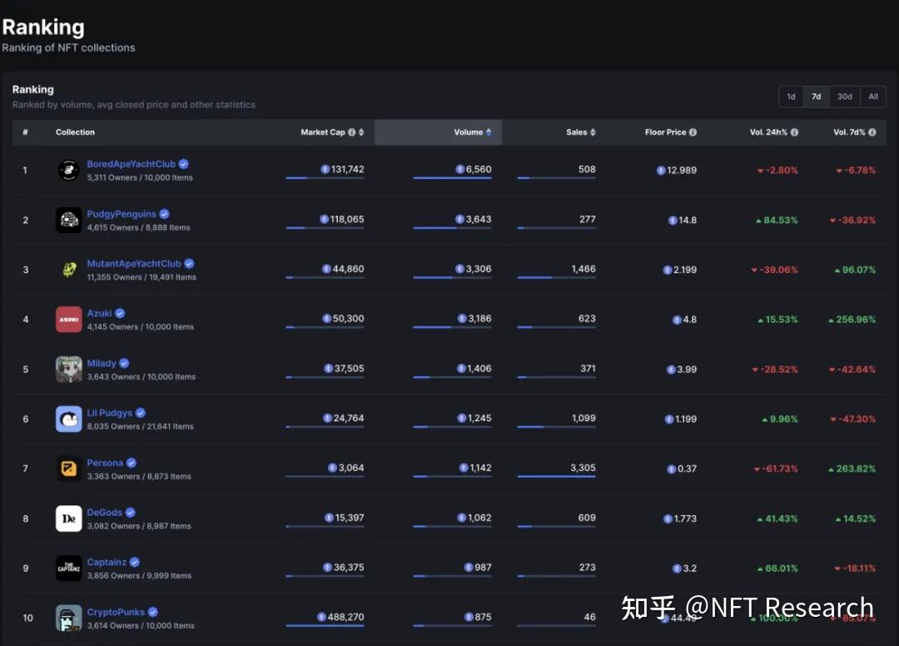Click the Market Cap info icon
This screenshot has width=899, height=646.
(x=351, y=132)
